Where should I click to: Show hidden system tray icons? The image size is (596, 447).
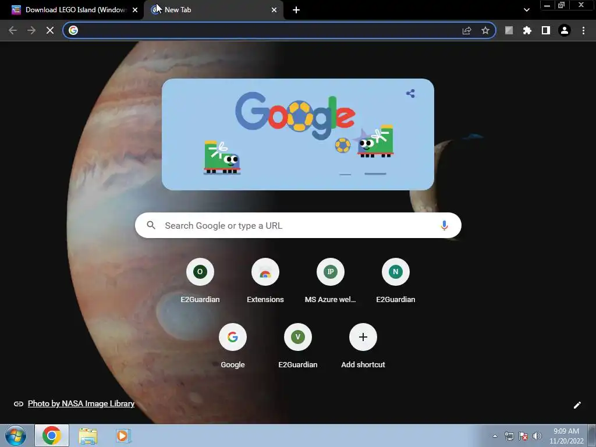tap(495, 436)
